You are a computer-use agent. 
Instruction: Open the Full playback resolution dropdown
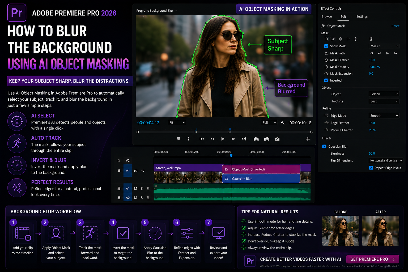point(269,122)
